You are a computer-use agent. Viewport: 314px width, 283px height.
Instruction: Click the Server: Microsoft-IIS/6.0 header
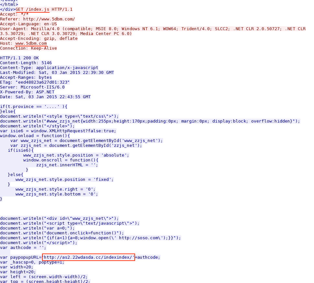tap(32, 87)
